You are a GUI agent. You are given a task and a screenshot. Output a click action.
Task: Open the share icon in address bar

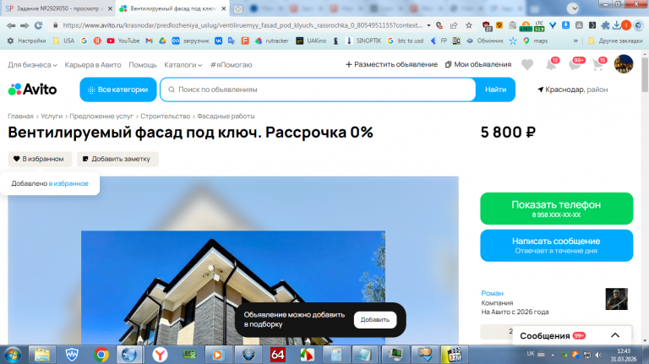click(454, 25)
